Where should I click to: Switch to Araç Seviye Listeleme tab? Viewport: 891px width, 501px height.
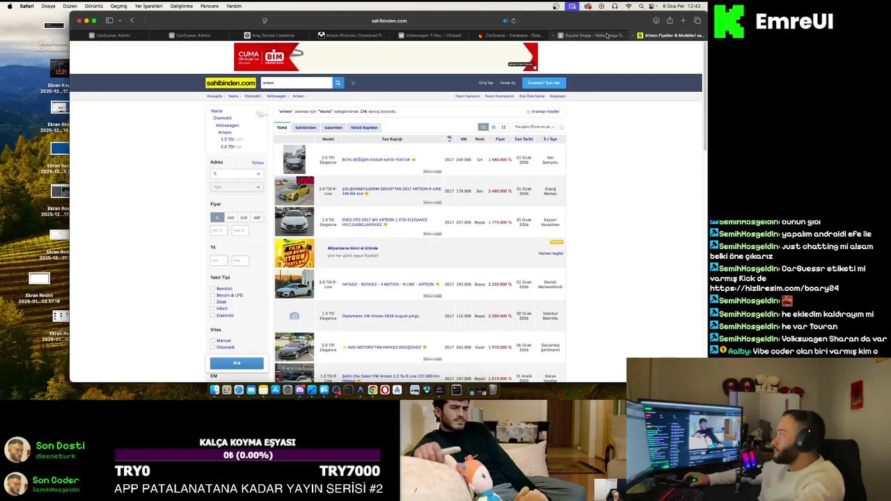point(271,35)
